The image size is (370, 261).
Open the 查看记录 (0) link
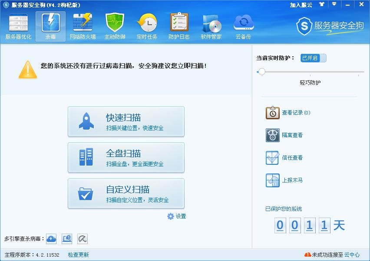coord(296,113)
